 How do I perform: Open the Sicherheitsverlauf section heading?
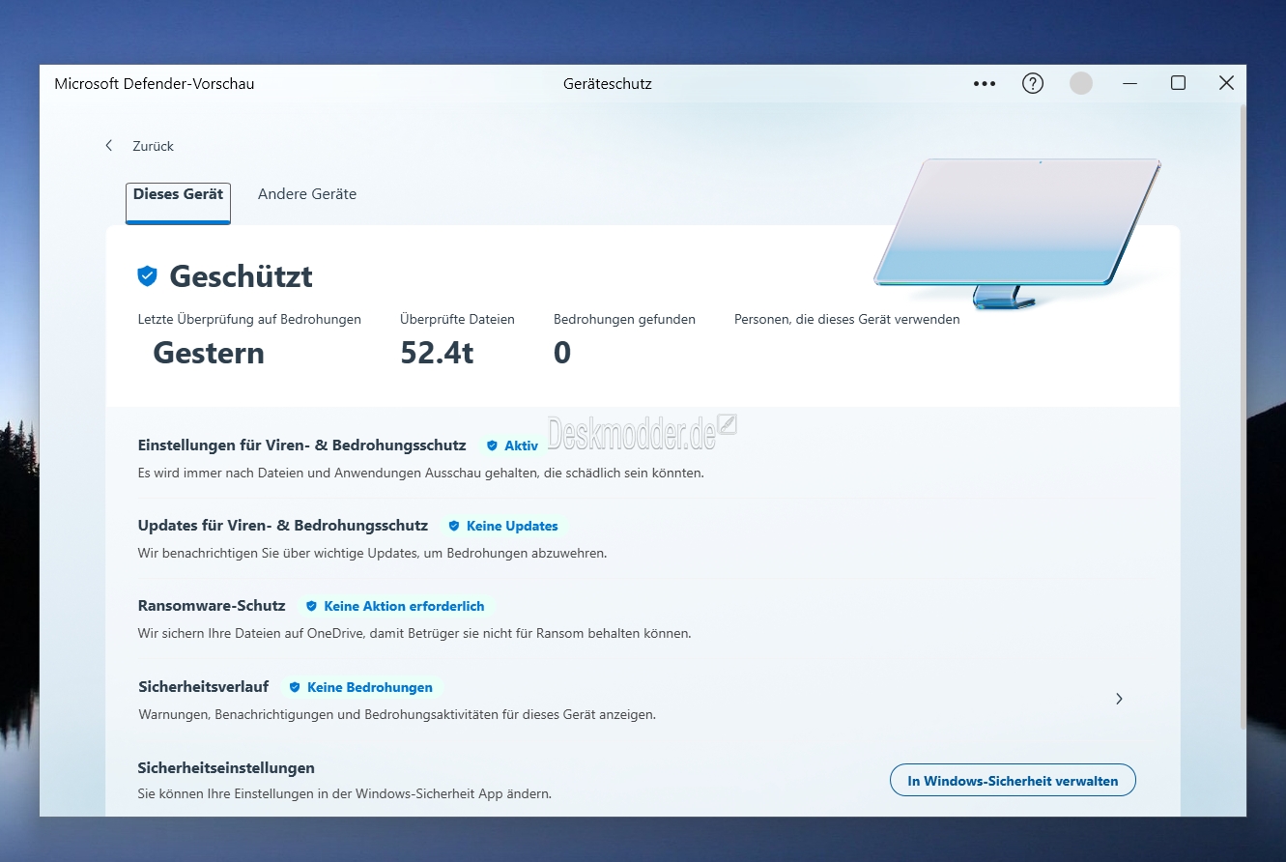tap(203, 687)
